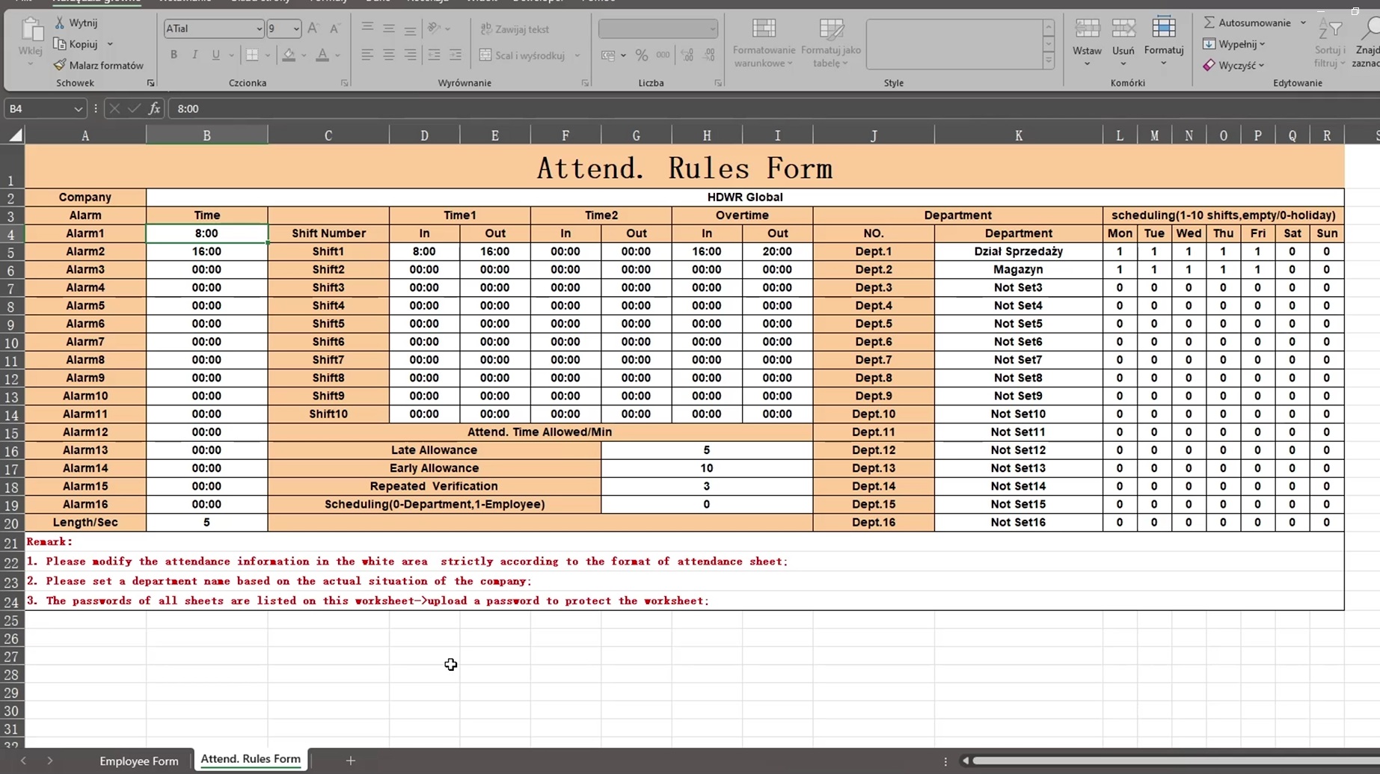Image resolution: width=1380 pixels, height=774 pixels.
Task: Apply cell borders icon
Action: 252,55
